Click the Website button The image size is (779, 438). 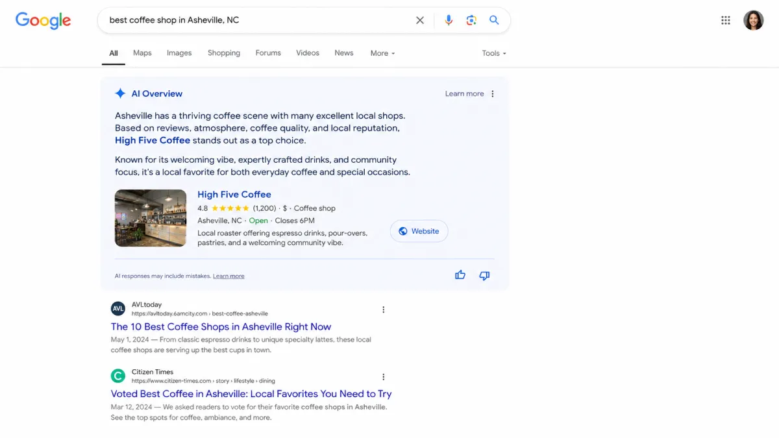point(419,231)
